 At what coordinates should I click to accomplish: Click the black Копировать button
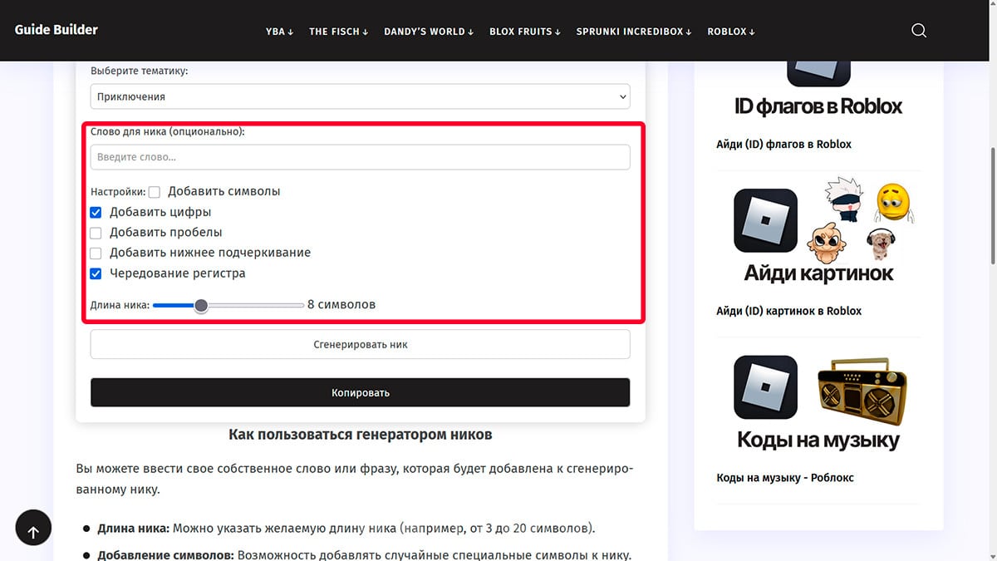click(x=360, y=392)
